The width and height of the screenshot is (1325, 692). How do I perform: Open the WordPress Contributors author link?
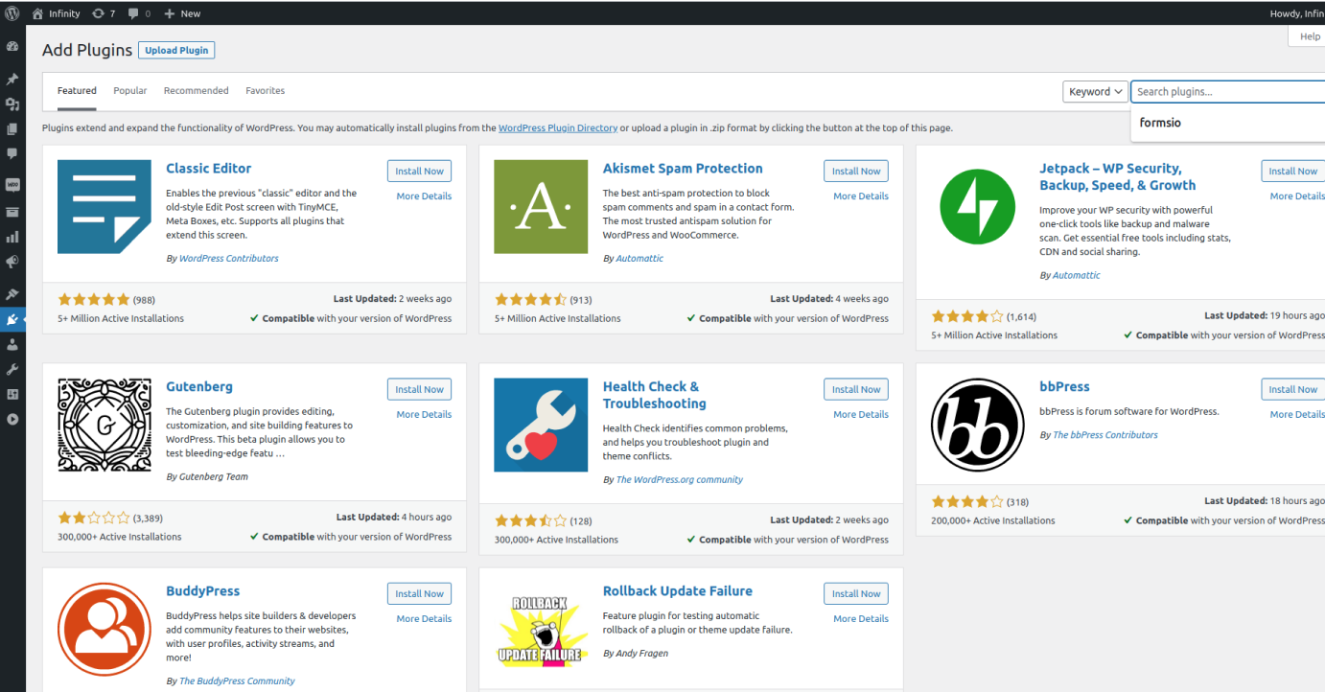click(229, 258)
